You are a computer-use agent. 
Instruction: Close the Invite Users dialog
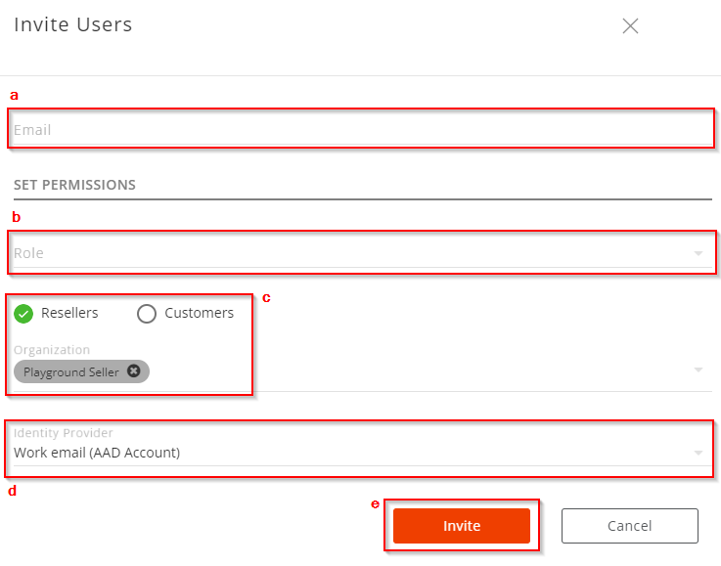pos(630,25)
